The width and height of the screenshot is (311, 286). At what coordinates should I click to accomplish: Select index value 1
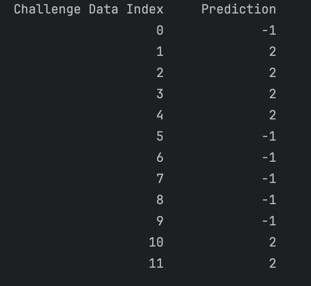point(160,52)
